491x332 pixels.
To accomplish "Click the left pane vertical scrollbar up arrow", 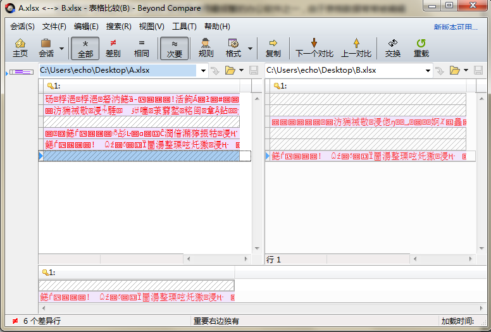I will 257,99.
